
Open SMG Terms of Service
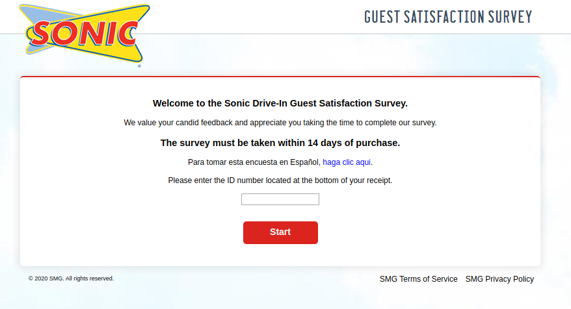418,279
